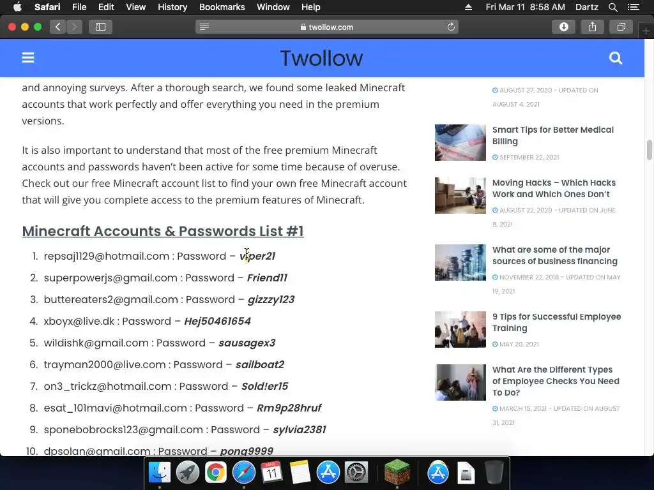The width and height of the screenshot is (654, 490).
Task: Click the password text 'Friend11'
Action: [x=267, y=278]
